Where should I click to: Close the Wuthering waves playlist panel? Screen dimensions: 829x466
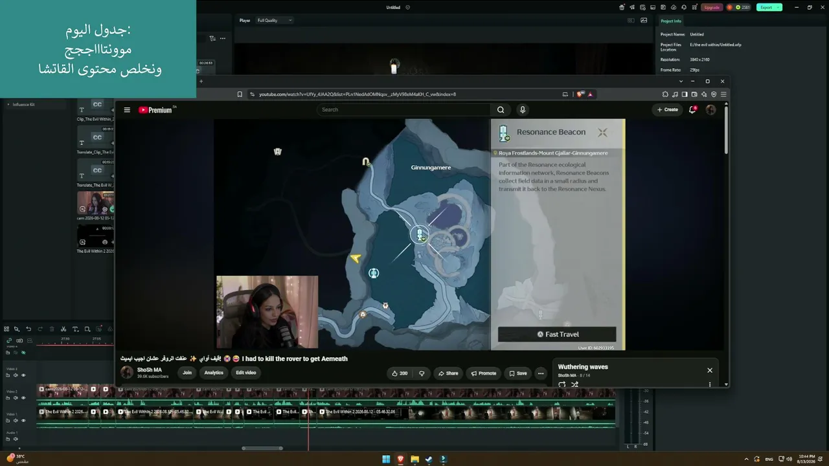[x=710, y=370]
